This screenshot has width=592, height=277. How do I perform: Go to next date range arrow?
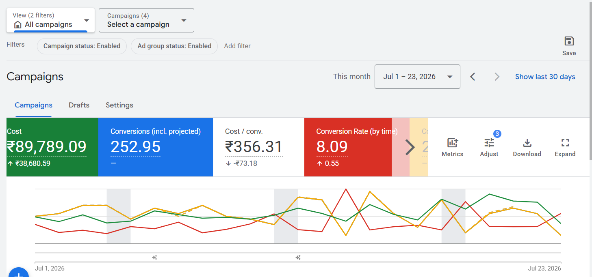(497, 77)
